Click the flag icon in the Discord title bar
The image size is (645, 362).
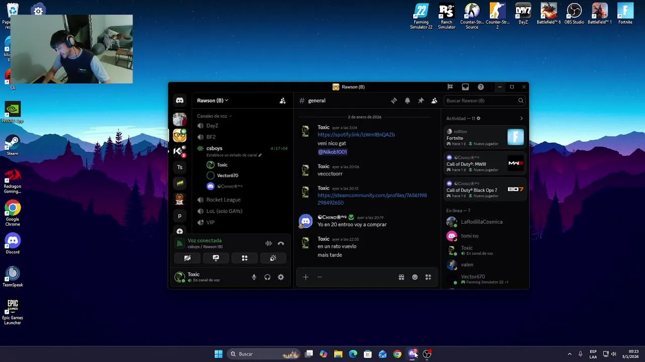click(x=450, y=87)
